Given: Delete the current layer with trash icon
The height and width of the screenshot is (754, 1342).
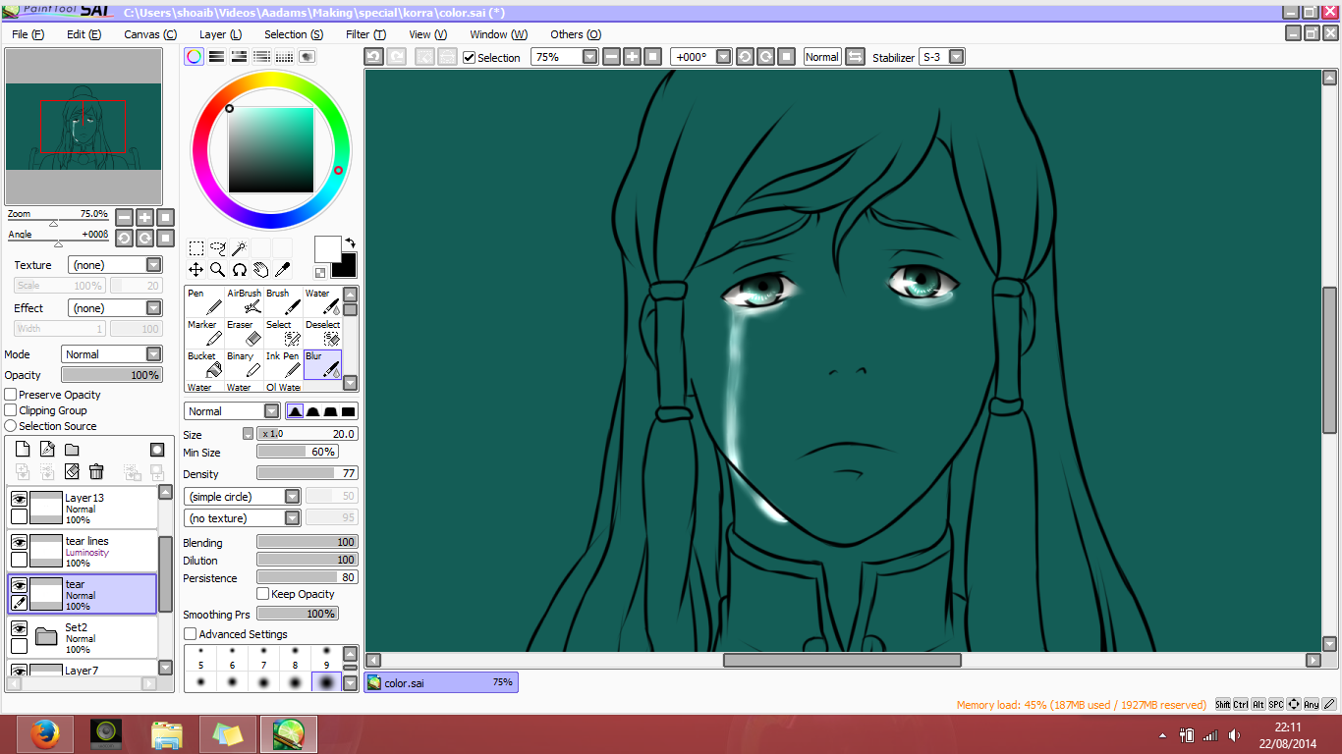Looking at the screenshot, I should point(96,472).
